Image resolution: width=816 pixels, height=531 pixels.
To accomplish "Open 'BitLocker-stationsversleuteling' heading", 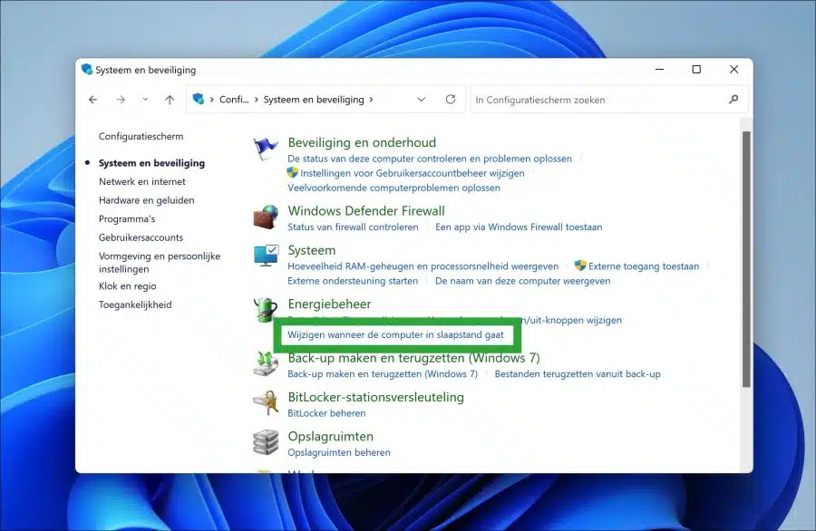I will pos(375,397).
